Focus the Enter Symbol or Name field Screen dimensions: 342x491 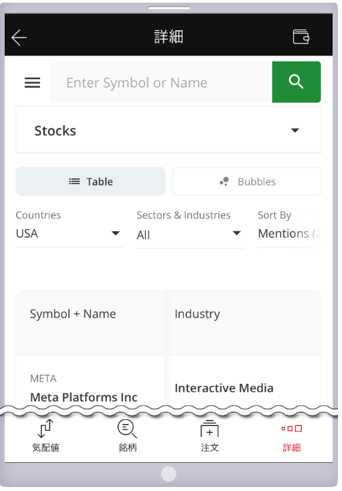161,82
